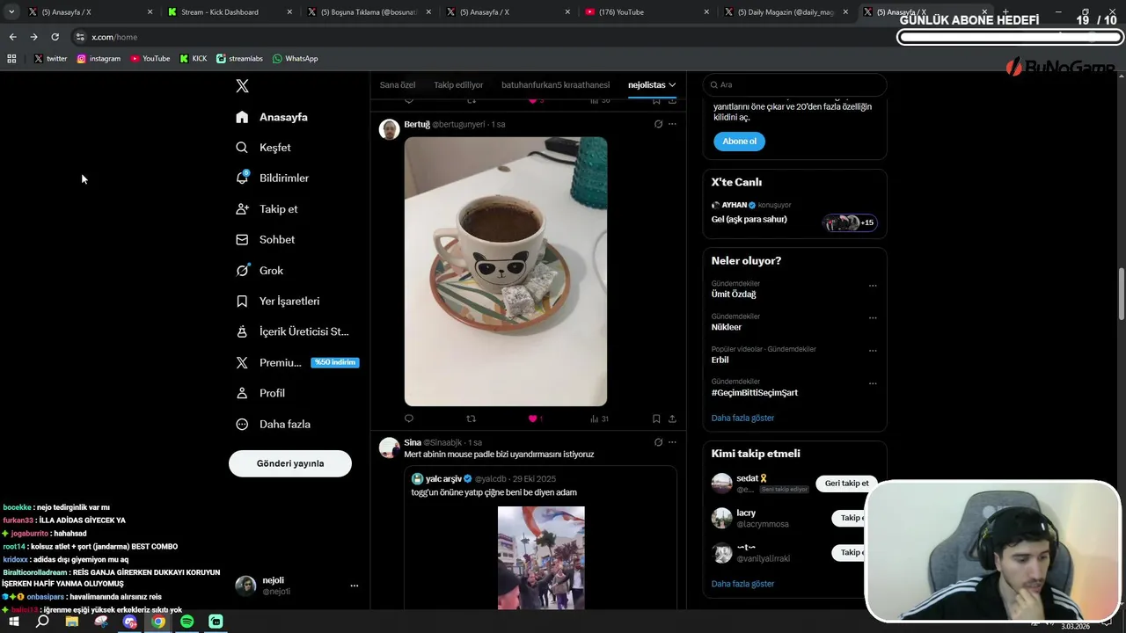Open more options for #GeçimBittiSeçimŞart trend
Image resolution: width=1126 pixels, height=633 pixels.
(x=873, y=383)
